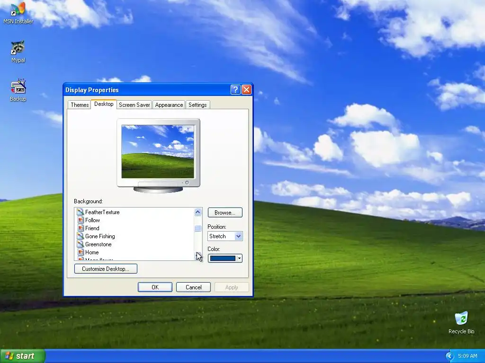
Task: Click the Gone Fishing file icon
Action: [x=81, y=236]
